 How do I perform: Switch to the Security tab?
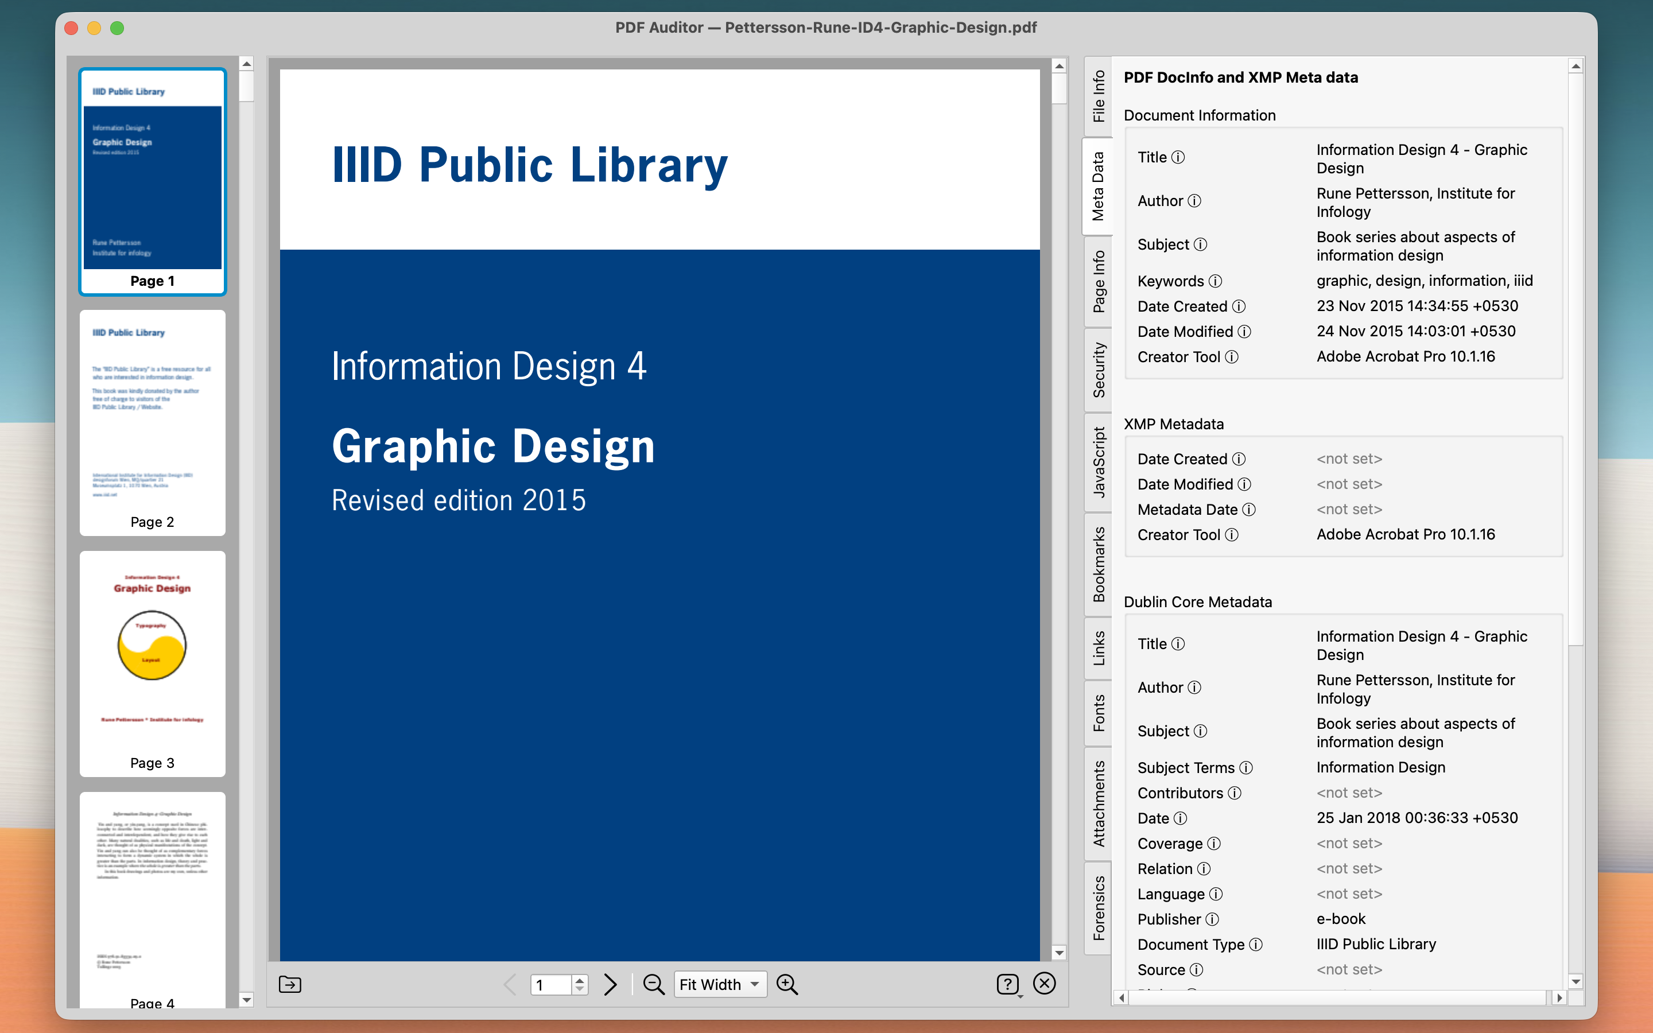[x=1099, y=369]
